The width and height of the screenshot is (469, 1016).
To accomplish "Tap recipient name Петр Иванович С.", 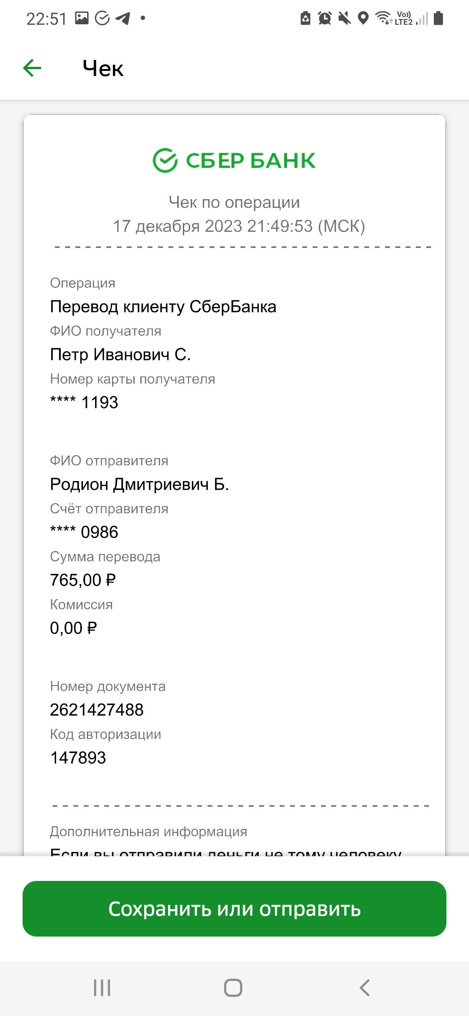I will pyautogui.click(x=120, y=354).
